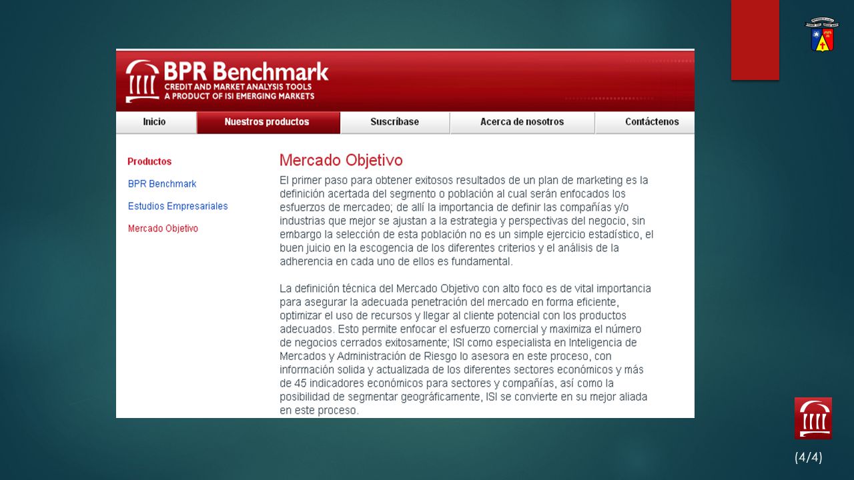Click the (4/4) slide counter

809,457
